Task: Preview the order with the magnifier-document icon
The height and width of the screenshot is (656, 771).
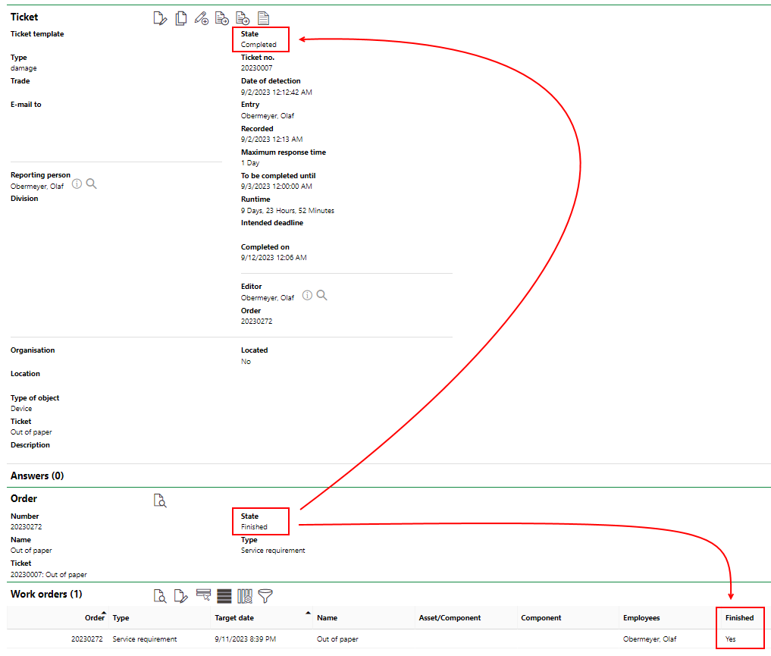Action: (160, 501)
